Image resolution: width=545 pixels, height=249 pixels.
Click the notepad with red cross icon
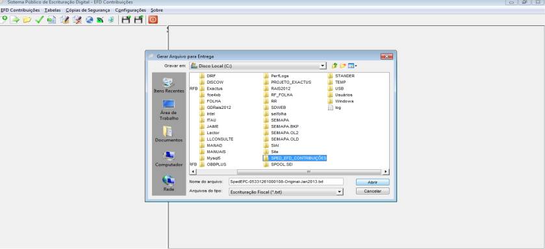(77, 19)
